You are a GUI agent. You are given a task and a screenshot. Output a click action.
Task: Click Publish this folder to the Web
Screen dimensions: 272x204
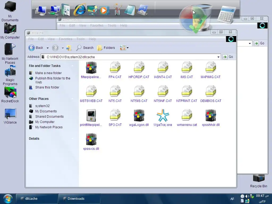[53, 80]
